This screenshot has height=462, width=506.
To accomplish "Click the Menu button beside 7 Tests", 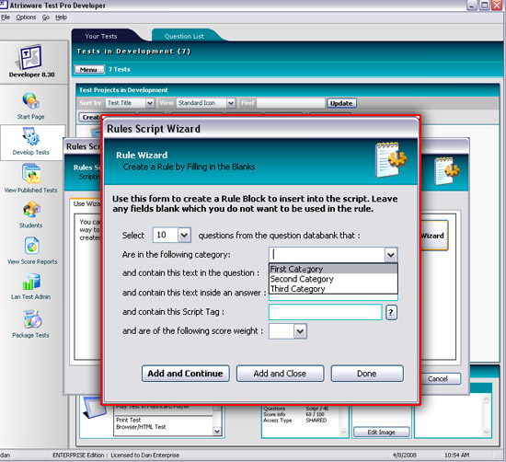I will click(89, 69).
